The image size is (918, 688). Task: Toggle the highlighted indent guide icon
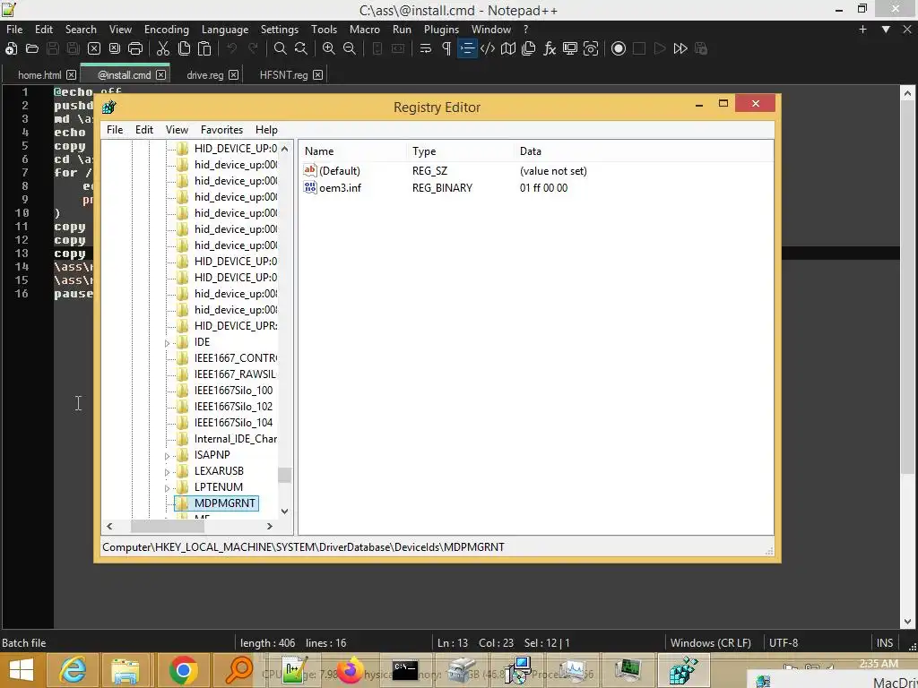coord(467,48)
